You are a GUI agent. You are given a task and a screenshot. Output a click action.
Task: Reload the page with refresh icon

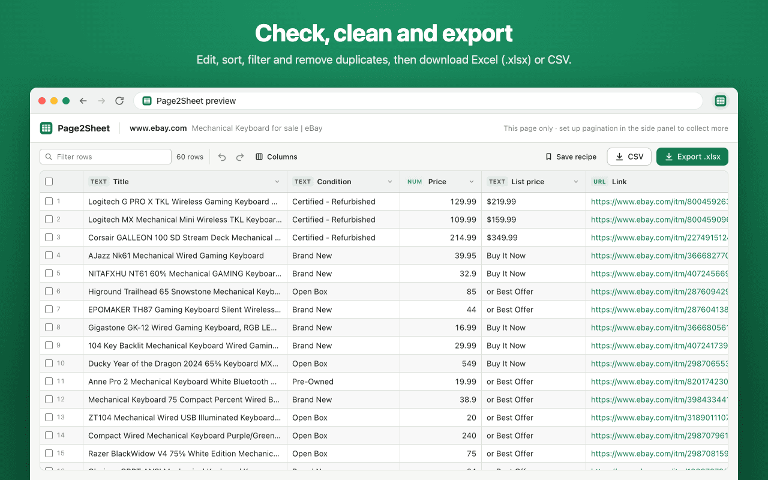[119, 101]
